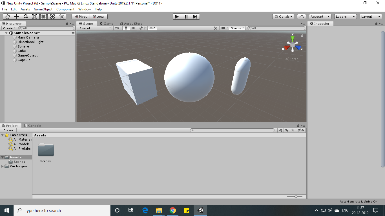Open Scene view tools wrench icon
This screenshot has height=216, width=385.
216,28
